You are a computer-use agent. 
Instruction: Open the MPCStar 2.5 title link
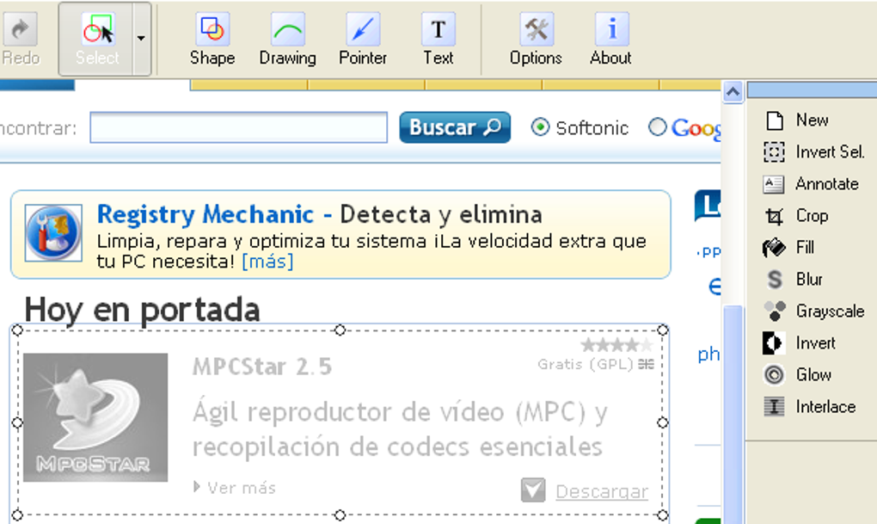262,367
